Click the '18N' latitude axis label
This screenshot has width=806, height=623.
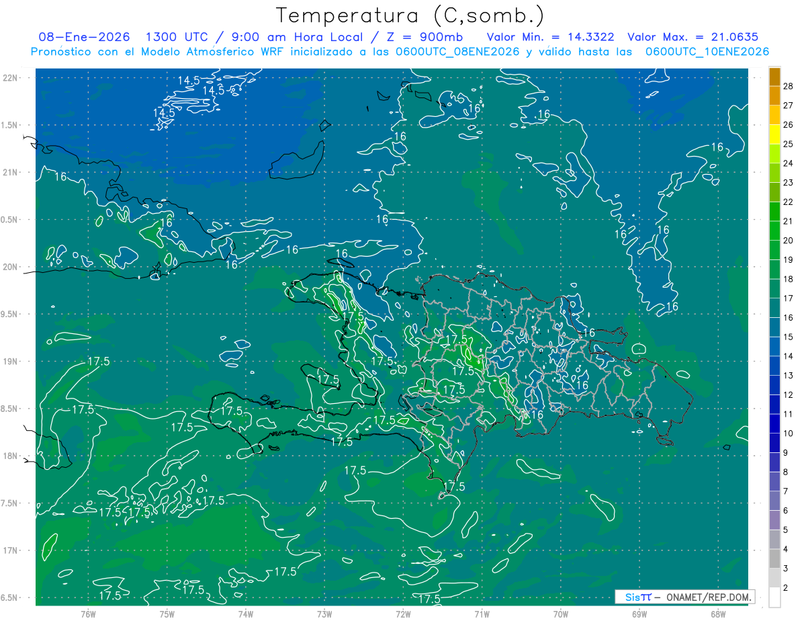[10, 456]
